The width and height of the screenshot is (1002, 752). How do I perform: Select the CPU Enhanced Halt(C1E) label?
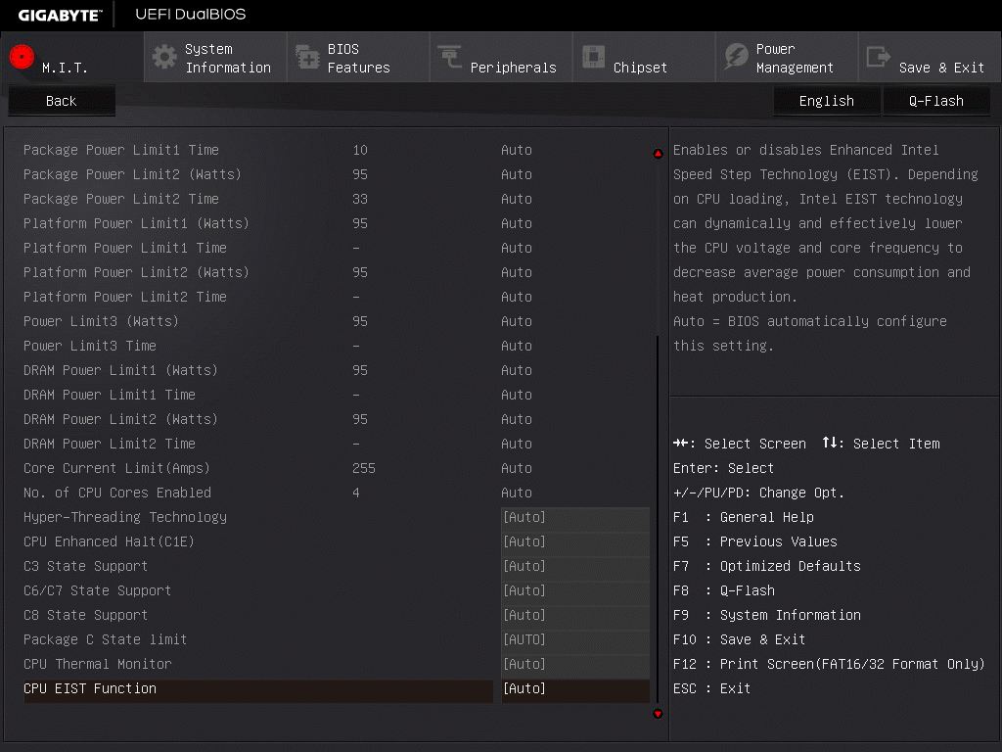point(109,541)
